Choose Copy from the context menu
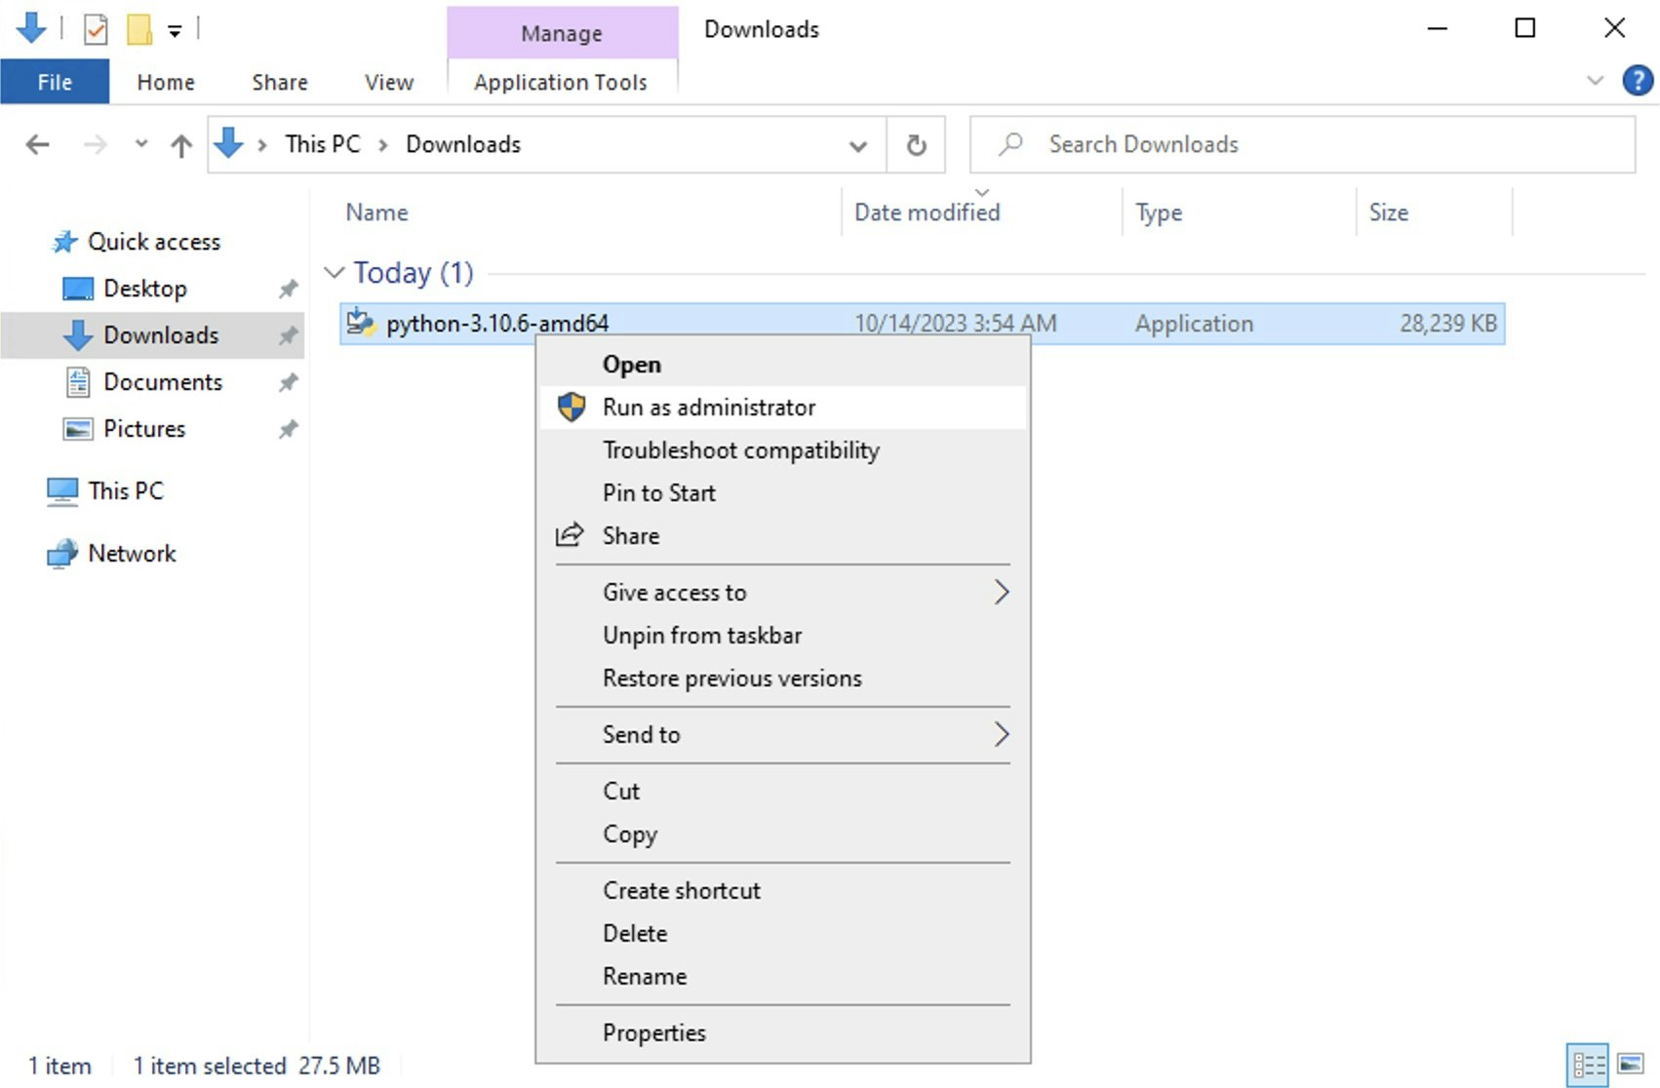This screenshot has width=1660, height=1088. click(783, 835)
